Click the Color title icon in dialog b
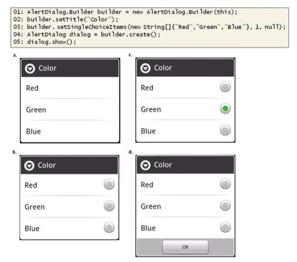297x262 pixels. click(x=29, y=166)
